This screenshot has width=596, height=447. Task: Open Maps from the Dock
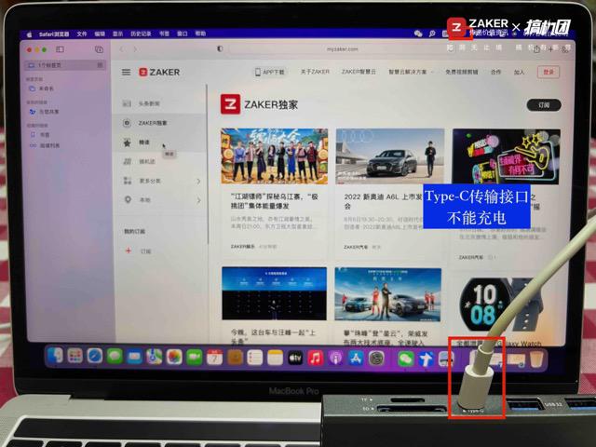(x=154, y=357)
